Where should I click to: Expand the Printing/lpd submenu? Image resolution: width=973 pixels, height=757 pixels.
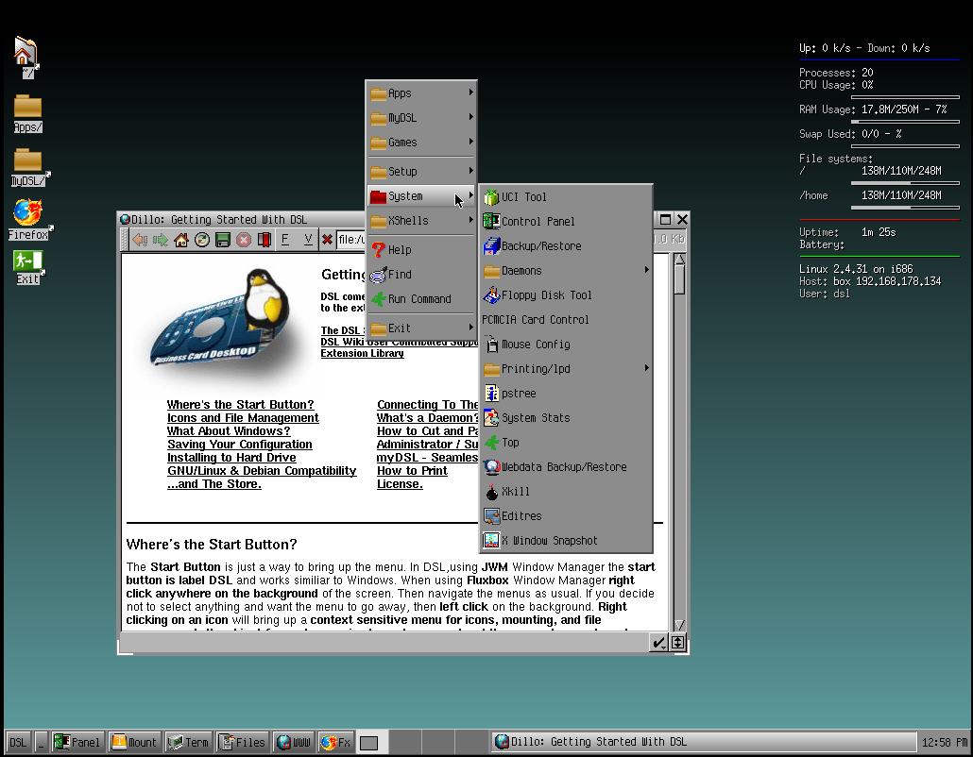tap(566, 369)
